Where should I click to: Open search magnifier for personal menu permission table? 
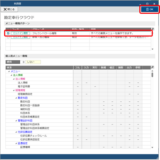[x=152, y=67]
